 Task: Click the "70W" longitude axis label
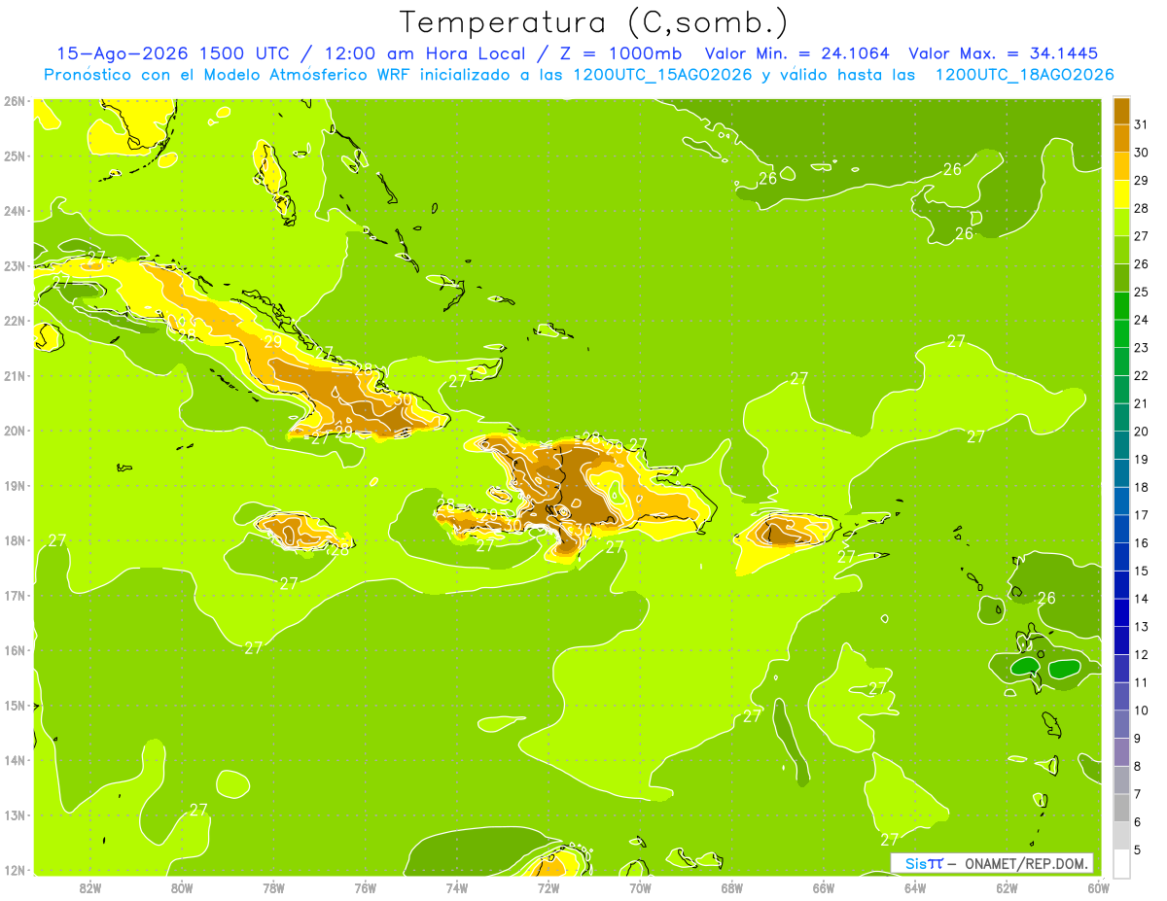coord(640,887)
